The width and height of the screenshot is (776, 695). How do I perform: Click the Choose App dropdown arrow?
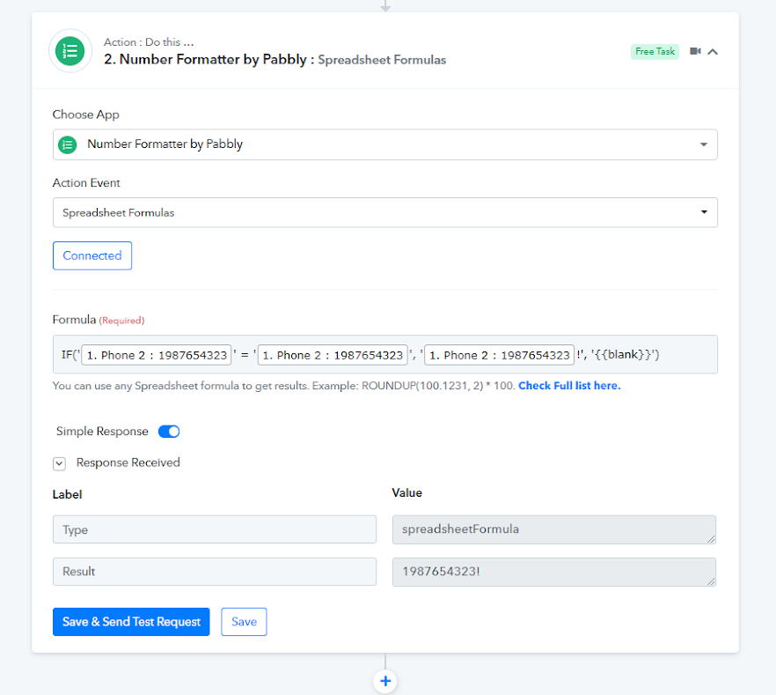703,144
